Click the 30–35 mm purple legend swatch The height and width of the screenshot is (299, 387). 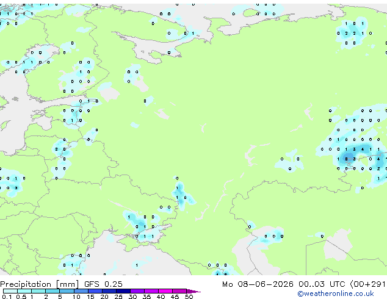coord(137,291)
